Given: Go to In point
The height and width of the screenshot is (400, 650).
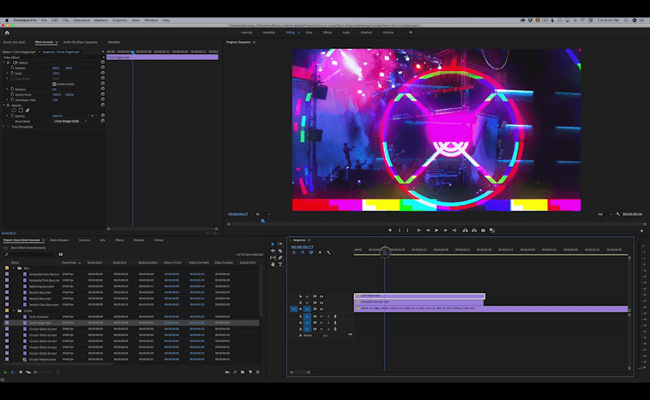Looking at the screenshot, I should pos(419,230).
